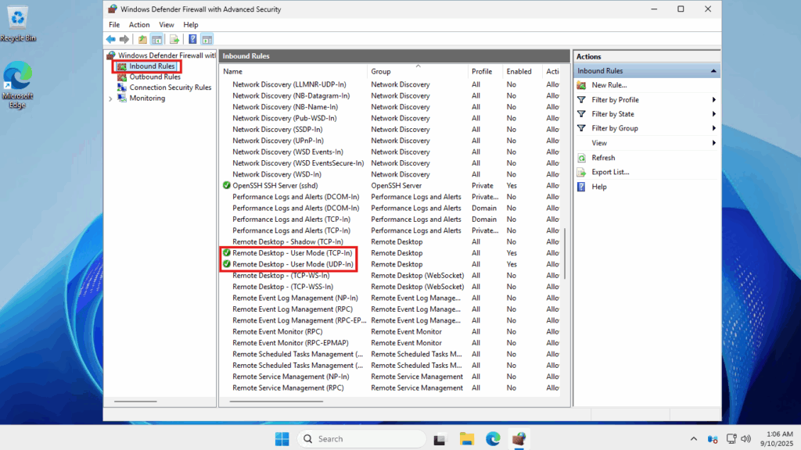Collapse the Inbound Rules actions section
Screen dimensions: 801x450
coord(713,71)
